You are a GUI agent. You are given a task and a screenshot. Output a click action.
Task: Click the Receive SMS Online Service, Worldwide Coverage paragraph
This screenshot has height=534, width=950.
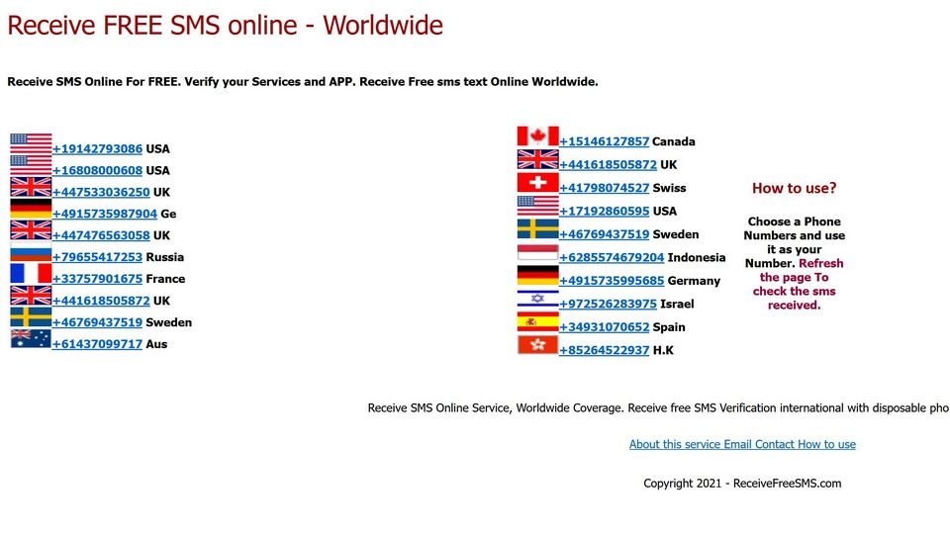pos(659,408)
